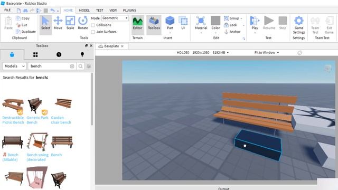Expand the Lock options arrow
This screenshot has width=338, height=190.
click(x=243, y=25)
